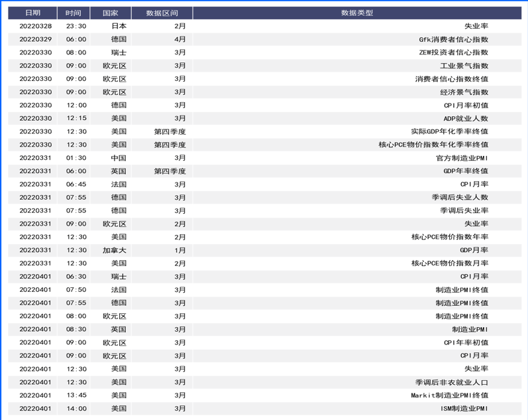528x420 pixels.
Task: Click the 06:45 time cell
Action: coord(76,184)
